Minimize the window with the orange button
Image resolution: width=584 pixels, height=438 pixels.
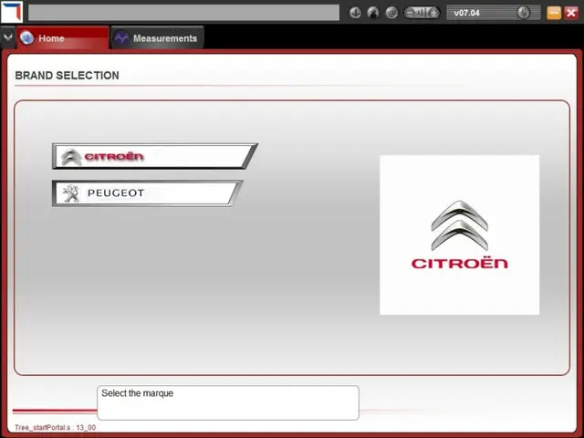[554, 13]
